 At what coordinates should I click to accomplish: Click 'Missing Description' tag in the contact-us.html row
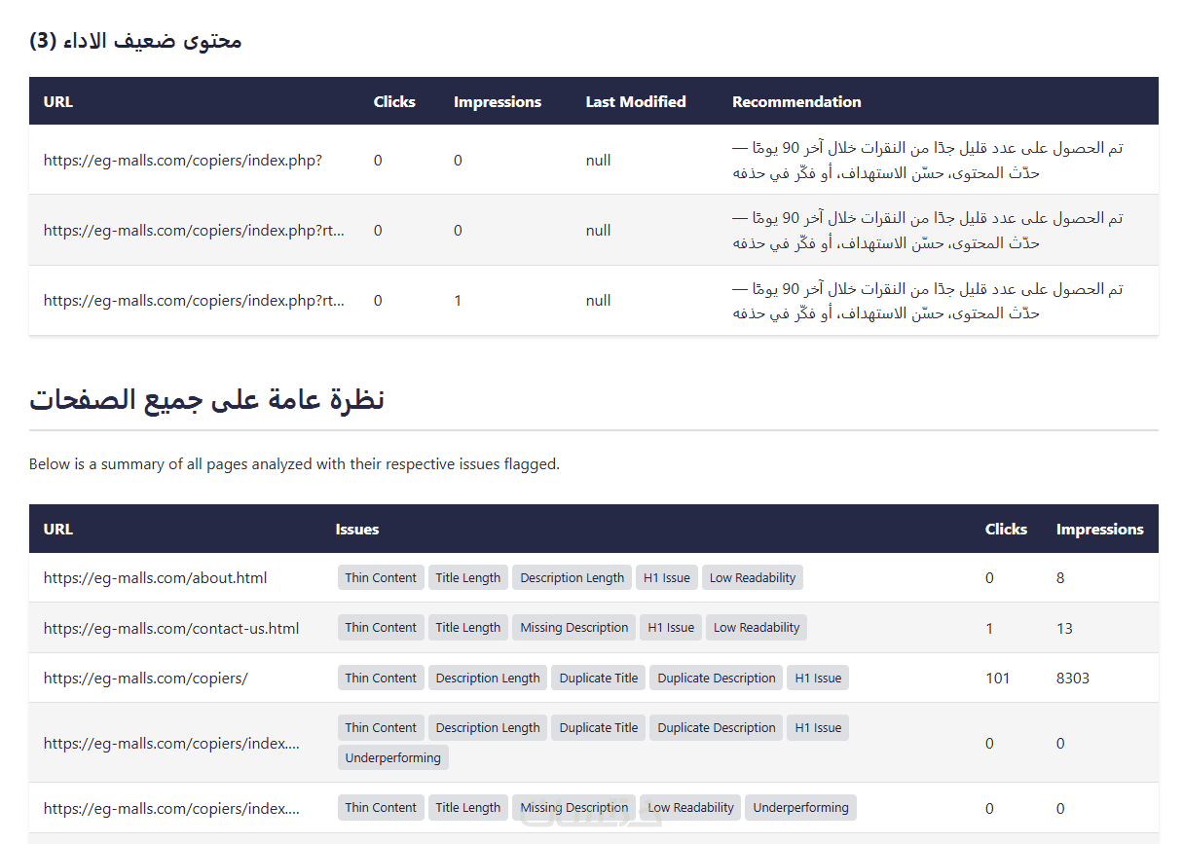point(574,628)
